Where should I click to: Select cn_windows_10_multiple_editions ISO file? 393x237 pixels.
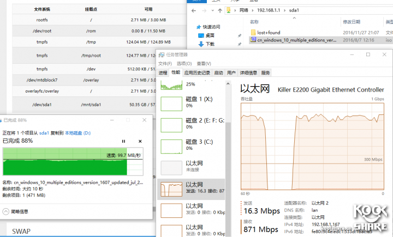point(297,40)
